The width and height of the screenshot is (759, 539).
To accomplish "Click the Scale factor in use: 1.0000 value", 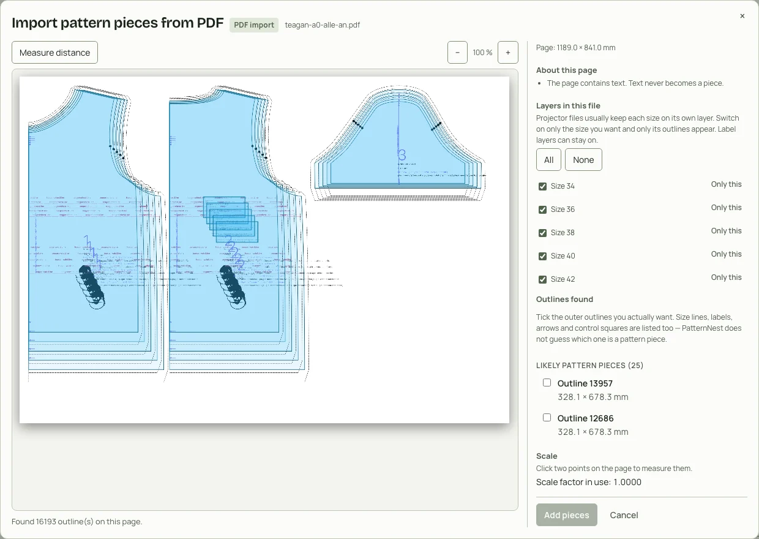I will [x=589, y=482].
